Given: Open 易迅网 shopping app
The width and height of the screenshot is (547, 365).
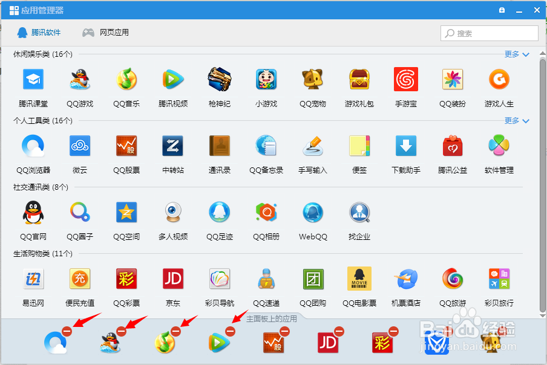Looking at the screenshot, I should [x=33, y=279].
